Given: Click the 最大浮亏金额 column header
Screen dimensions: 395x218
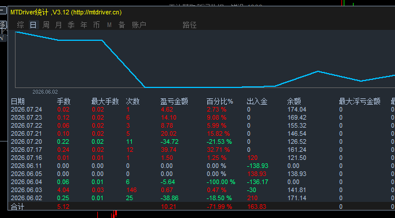Looking at the screenshot, I should 359,101.
